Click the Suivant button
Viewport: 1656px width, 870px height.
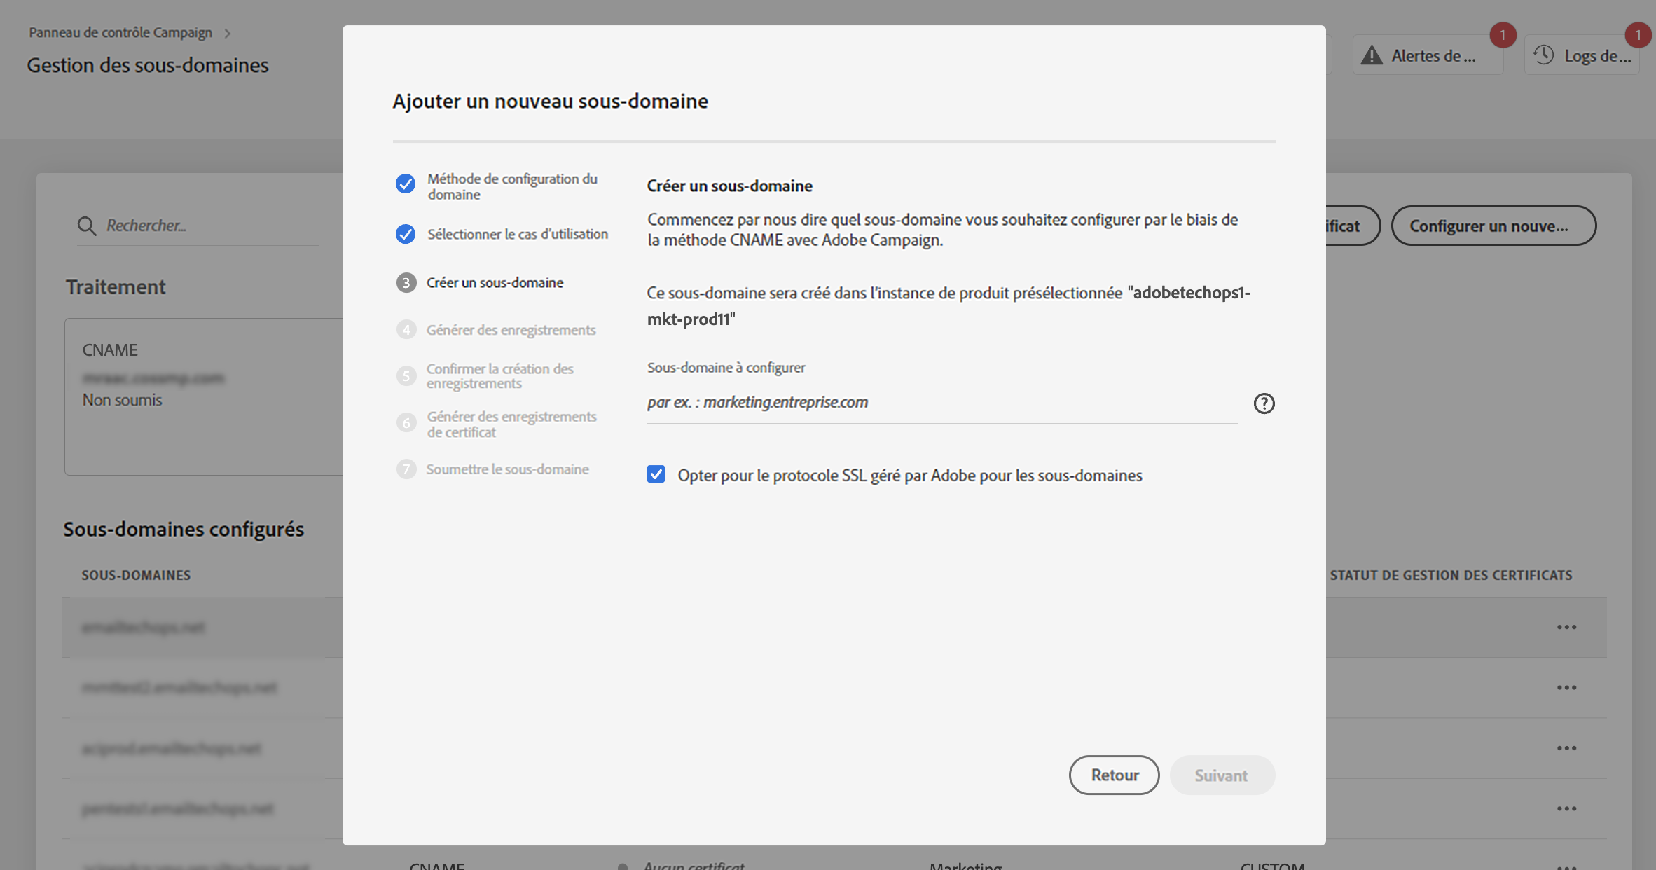point(1221,775)
